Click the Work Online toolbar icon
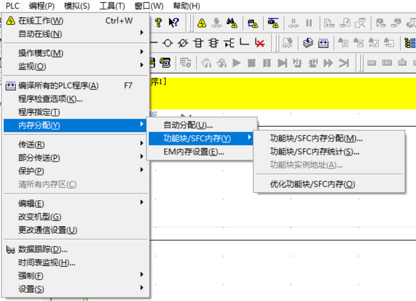Image resolution: width=416 pixels, height=301 pixels. pos(202,23)
